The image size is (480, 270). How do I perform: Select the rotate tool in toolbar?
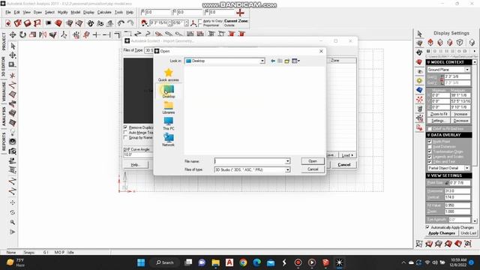[22, 34]
